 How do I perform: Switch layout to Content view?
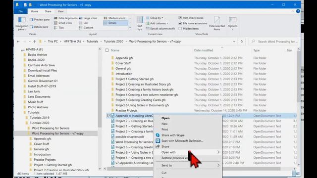click(x=86, y=28)
